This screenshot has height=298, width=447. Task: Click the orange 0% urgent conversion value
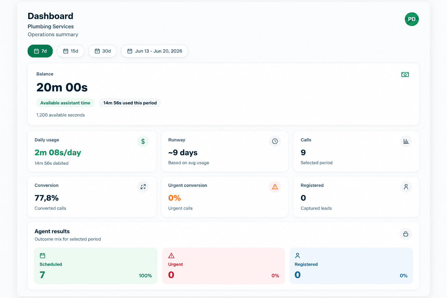174,198
